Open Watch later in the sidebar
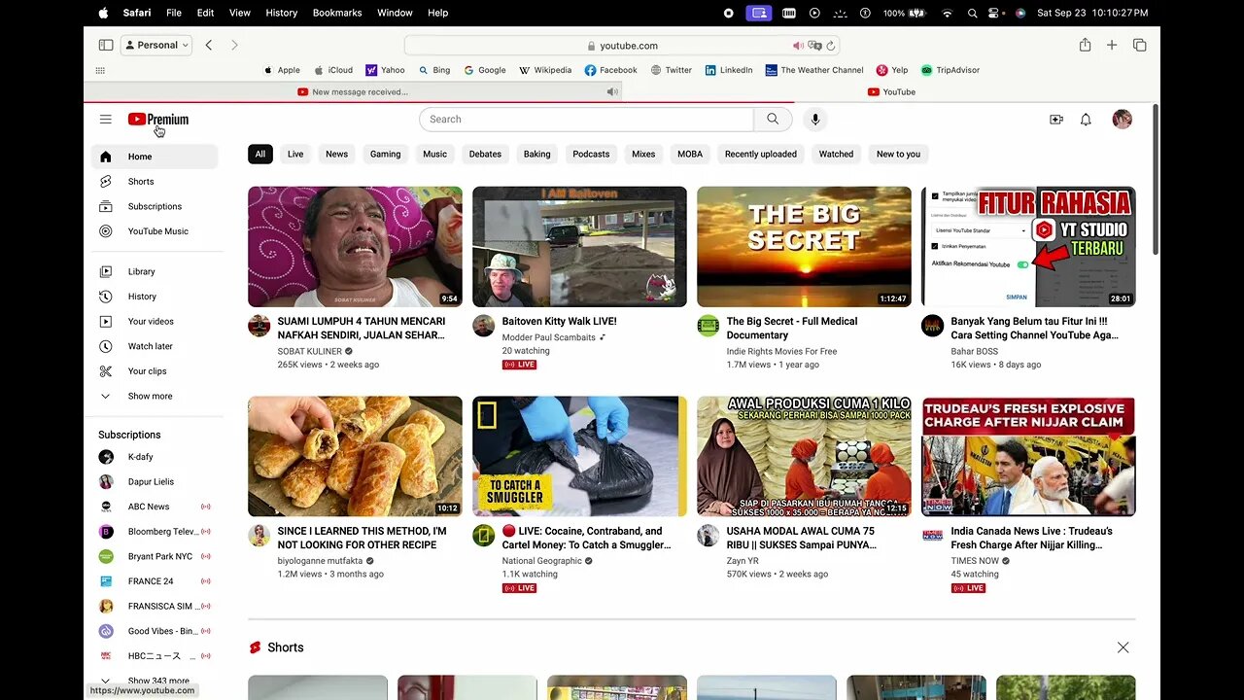Image resolution: width=1244 pixels, height=700 pixels. (155, 346)
